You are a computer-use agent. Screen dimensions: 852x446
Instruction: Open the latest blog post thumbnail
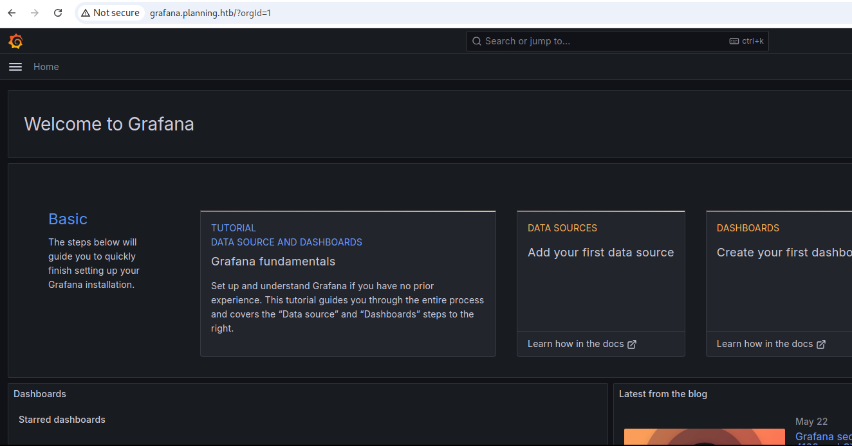[704, 437]
